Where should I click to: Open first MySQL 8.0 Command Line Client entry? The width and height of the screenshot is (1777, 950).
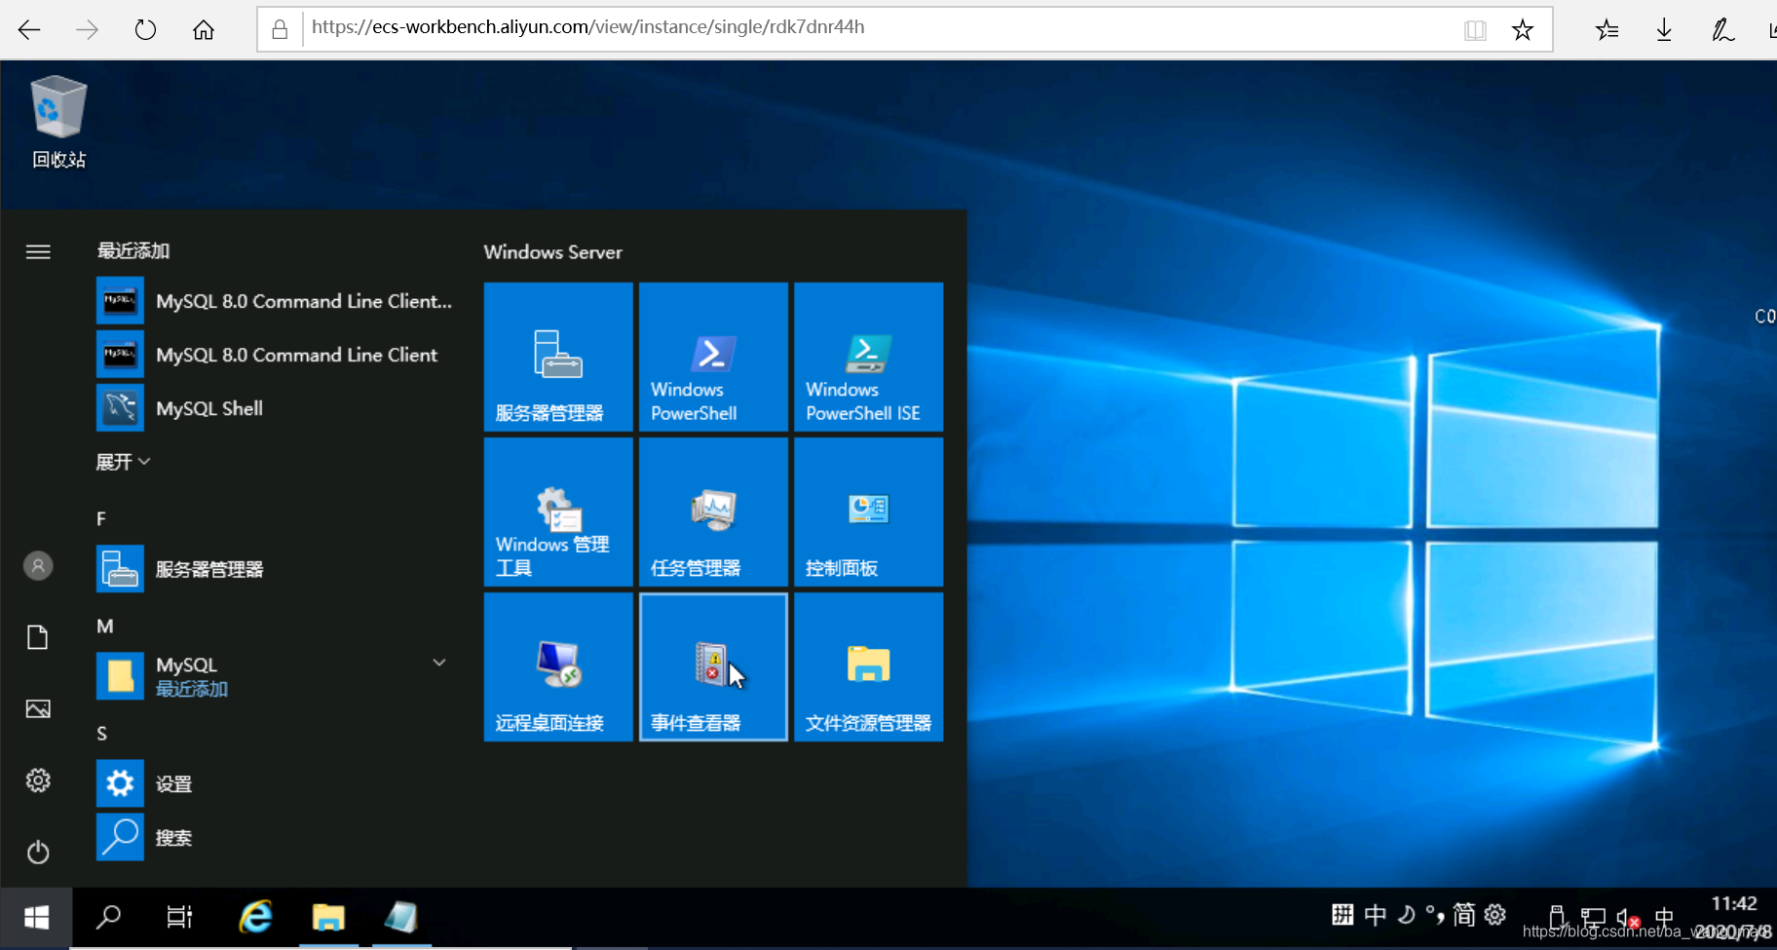275,301
